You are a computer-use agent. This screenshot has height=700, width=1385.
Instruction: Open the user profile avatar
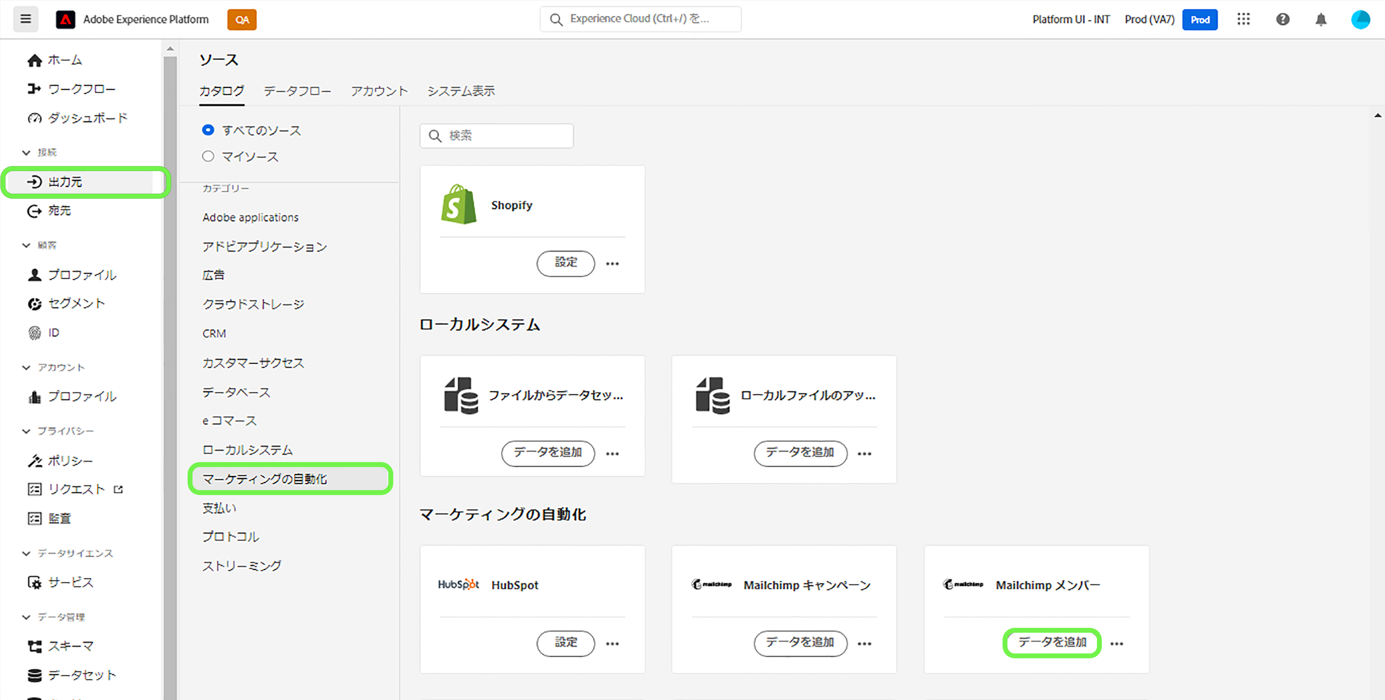[x=1360, y=19]
